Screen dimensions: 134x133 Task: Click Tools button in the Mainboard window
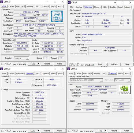(x=100, y=64)
